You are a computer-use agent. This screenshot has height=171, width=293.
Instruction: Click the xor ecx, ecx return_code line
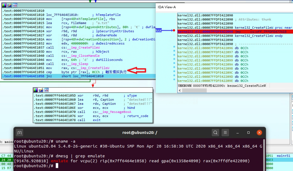pos(91,116)
